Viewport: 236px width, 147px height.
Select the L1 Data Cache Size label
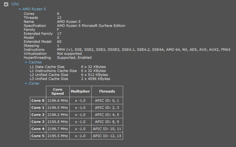pyautogui.click(x=47, y=67)
